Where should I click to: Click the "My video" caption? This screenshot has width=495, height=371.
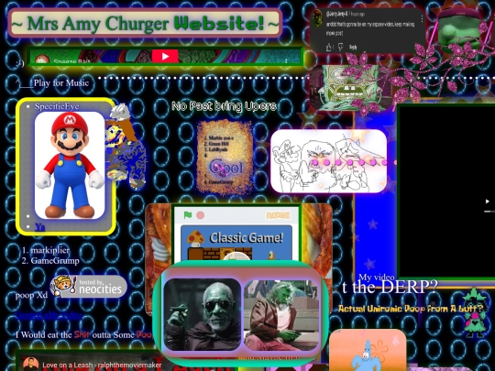click(x=377, y=278)
